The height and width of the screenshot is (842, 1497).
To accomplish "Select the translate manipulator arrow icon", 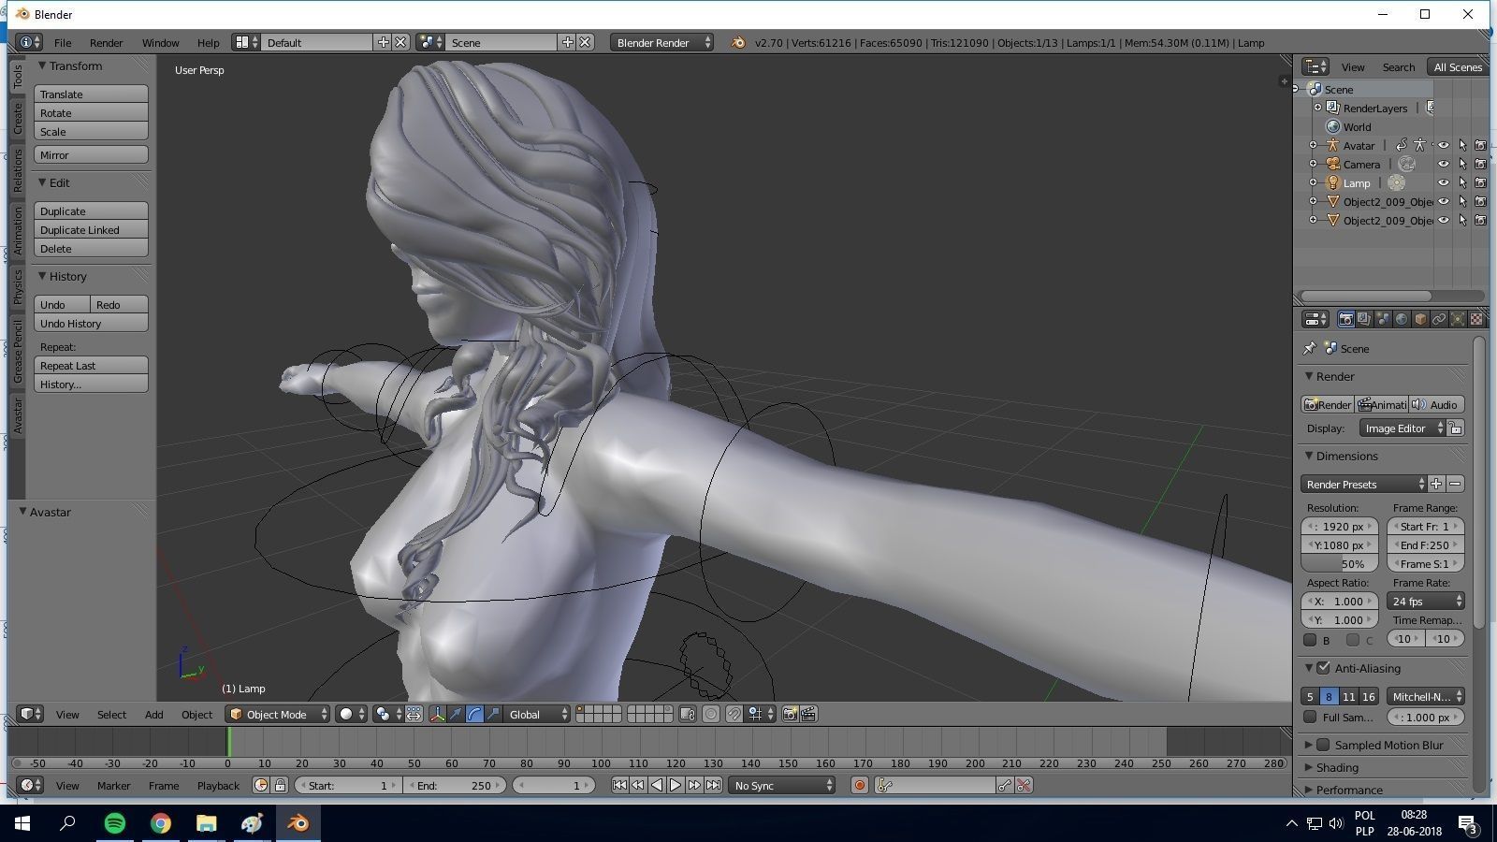I will [x=456, y=714].
